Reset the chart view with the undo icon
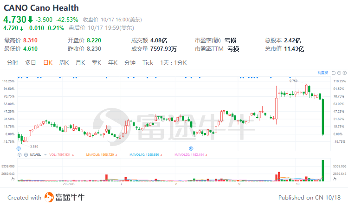Viewport: 348px width, 207px height. point(334,73)
